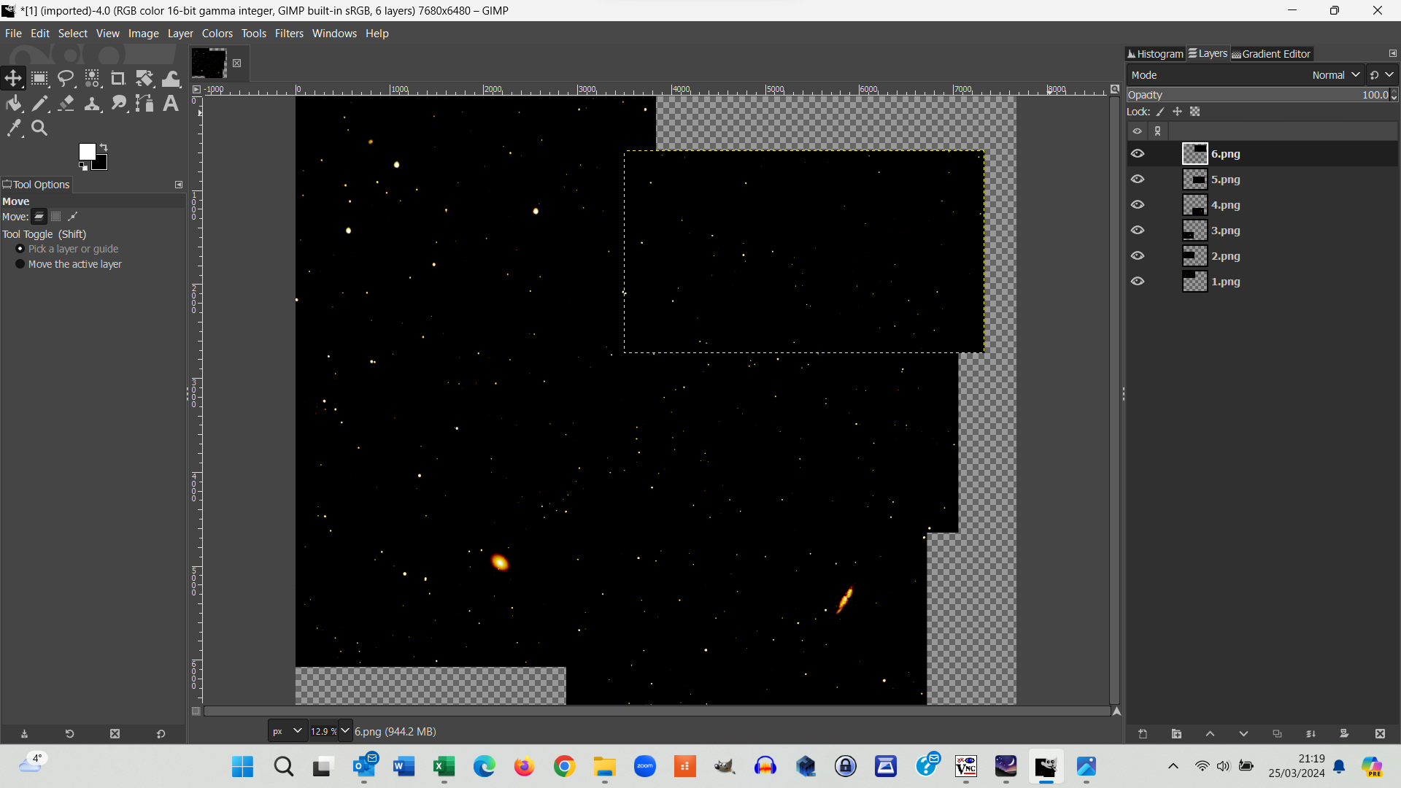Viewport: 1401px width, 788px height.
Task: Toggle lock position and size for layer
Action: [x=1177, y=112]
